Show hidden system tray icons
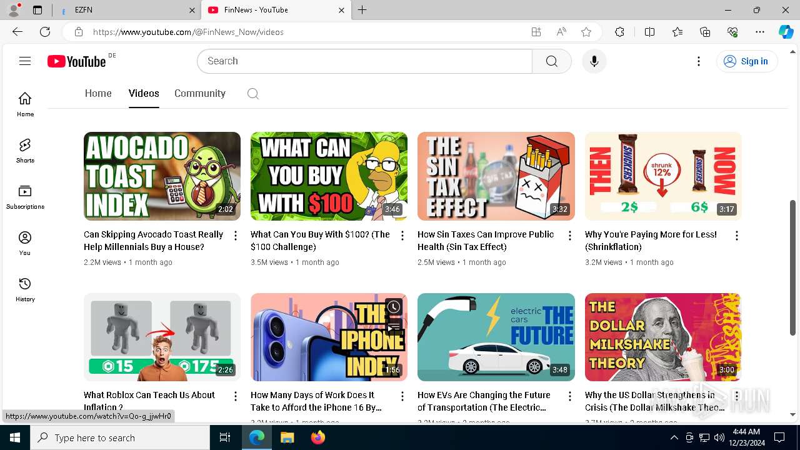800x450 pixels. (674, 437)
